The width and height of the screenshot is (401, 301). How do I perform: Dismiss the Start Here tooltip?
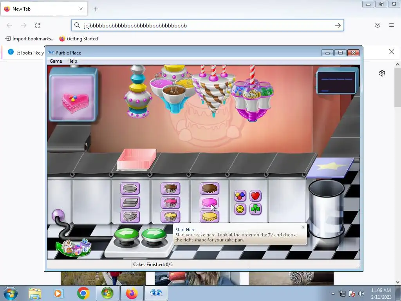[x=303, y=227]
